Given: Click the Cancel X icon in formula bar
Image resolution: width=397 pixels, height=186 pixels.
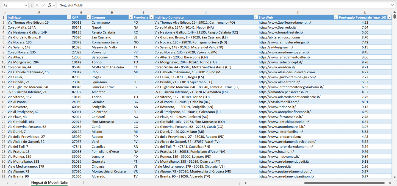Looking at the screenshot, I should (x=37, y=5).
